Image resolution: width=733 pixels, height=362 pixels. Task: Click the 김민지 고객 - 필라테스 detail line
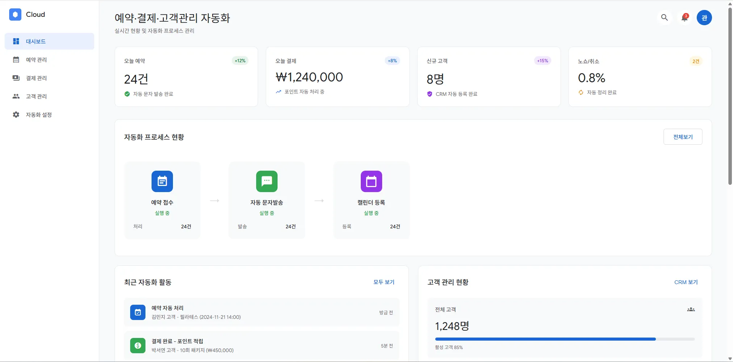[x=196, y=317]
